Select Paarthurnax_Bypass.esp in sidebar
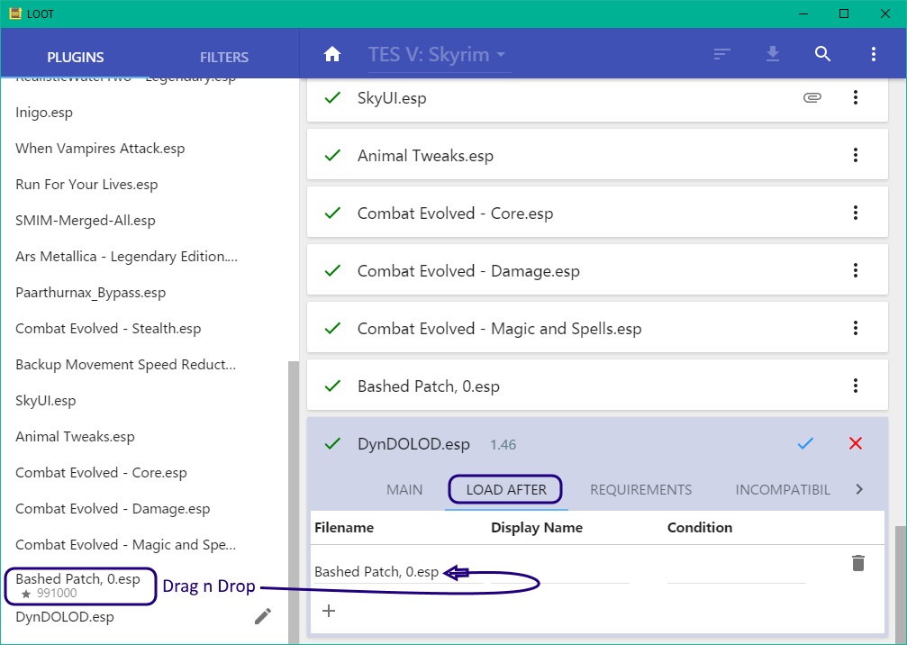907x645 pixels. [x=91, y=293]
